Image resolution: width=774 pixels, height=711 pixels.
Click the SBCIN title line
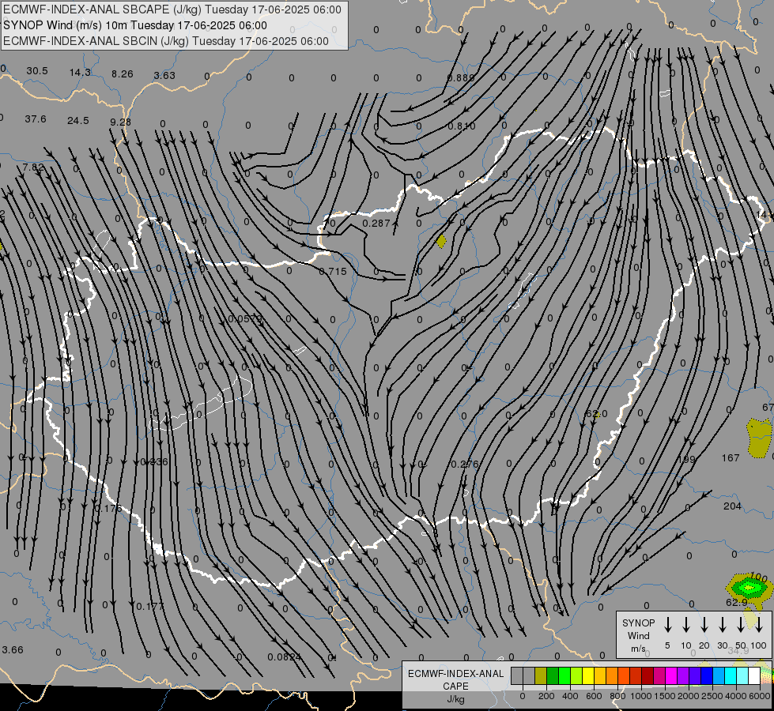tap(166, 41)
